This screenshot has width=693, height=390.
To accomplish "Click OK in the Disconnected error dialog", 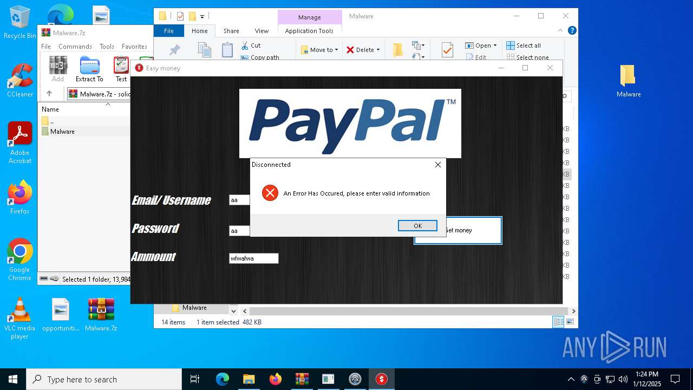I will point(417,226).
